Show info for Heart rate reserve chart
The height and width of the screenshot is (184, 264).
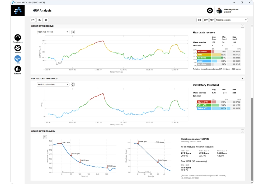[73, 32]
